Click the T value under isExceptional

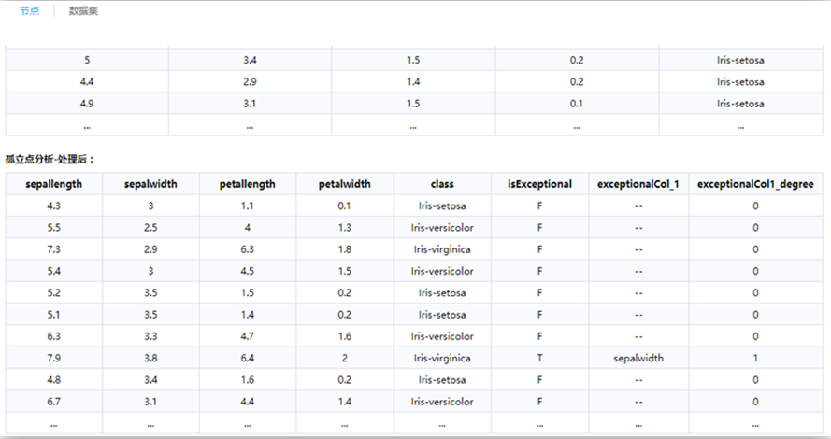pyautogui.click(x=539, y=357)
